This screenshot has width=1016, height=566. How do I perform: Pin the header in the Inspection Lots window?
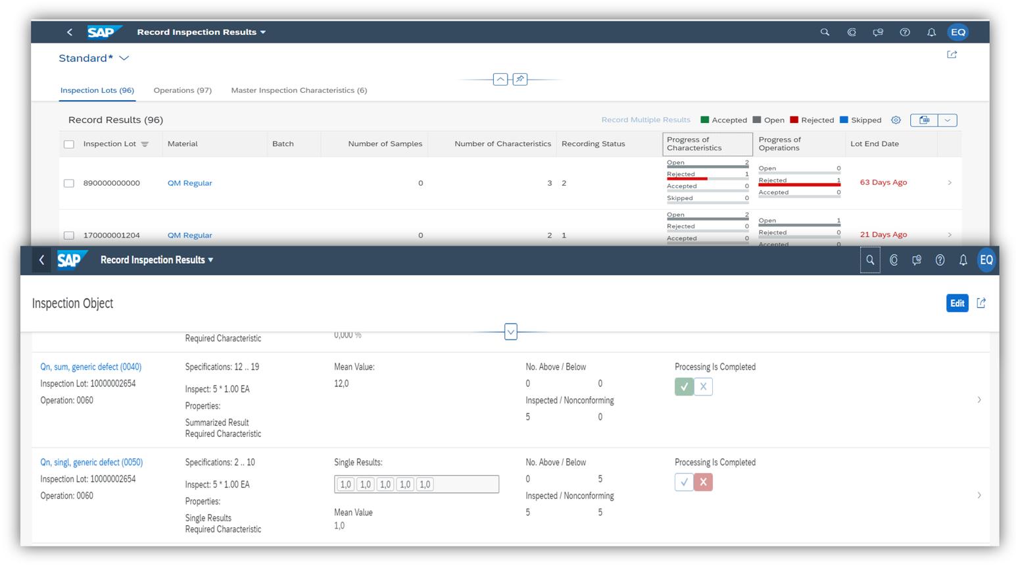coord(520,79)
